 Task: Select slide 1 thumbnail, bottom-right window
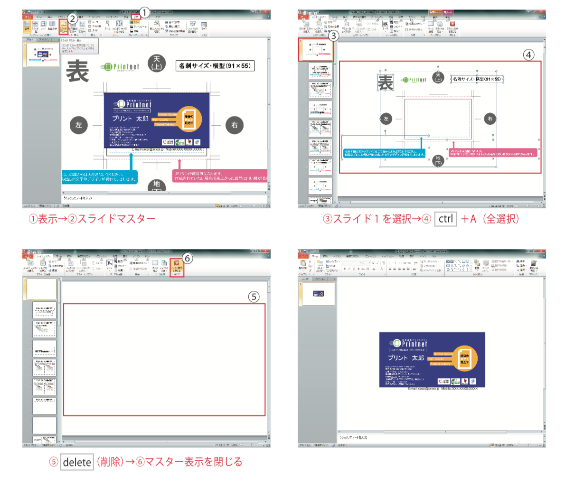(319, 294)
